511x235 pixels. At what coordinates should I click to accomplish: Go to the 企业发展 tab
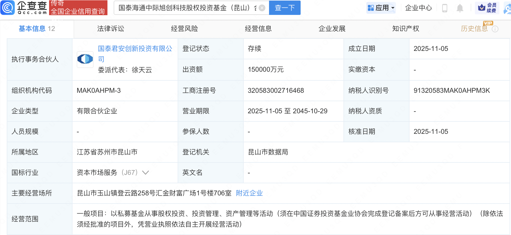[x=332, y=29]
